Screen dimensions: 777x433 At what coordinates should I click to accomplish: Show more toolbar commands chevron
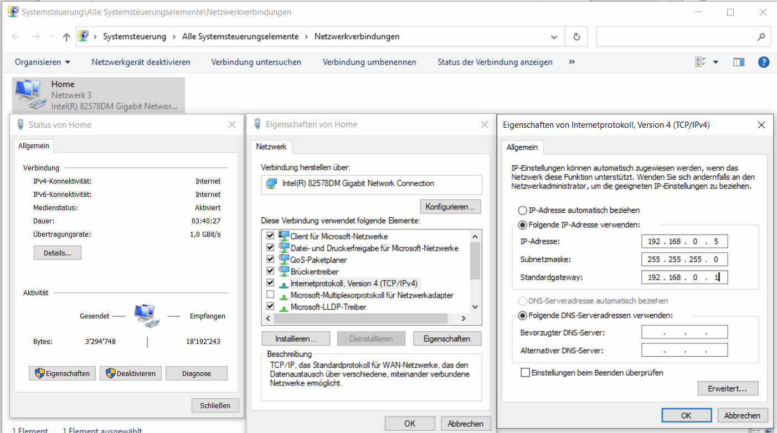click(x=572, y=62)
